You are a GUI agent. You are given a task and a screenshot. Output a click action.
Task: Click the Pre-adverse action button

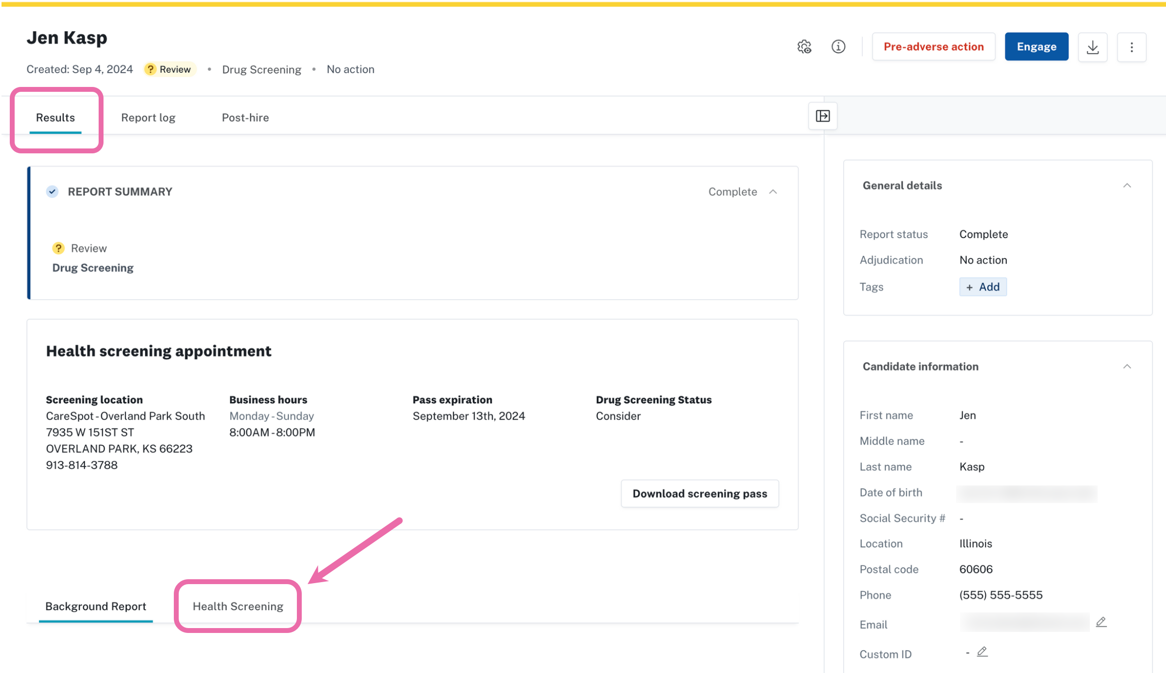(934, 47)
